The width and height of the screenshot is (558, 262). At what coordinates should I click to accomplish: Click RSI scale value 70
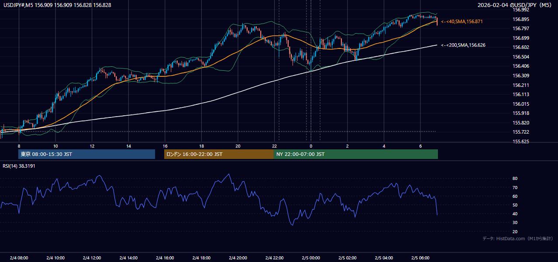[x=515, y=187]
